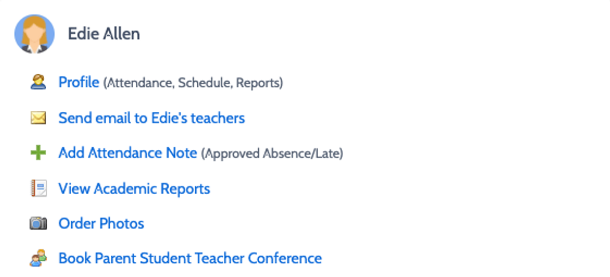Click the notebook academic reports icon
The image size is (610, 277).
click(x=38, y=189)
